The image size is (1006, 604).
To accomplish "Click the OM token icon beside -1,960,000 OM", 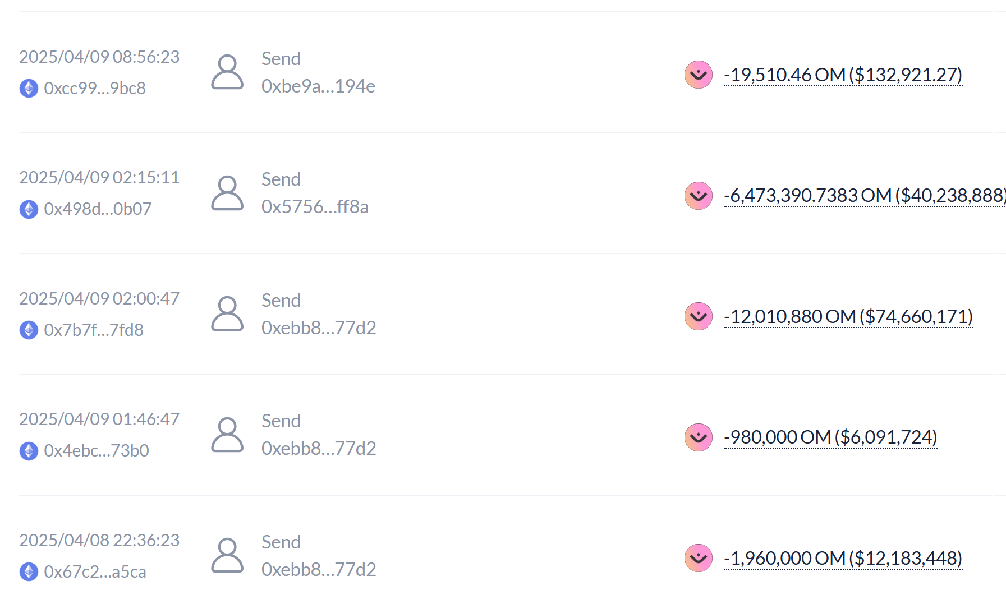I will [x=698, y=558].
